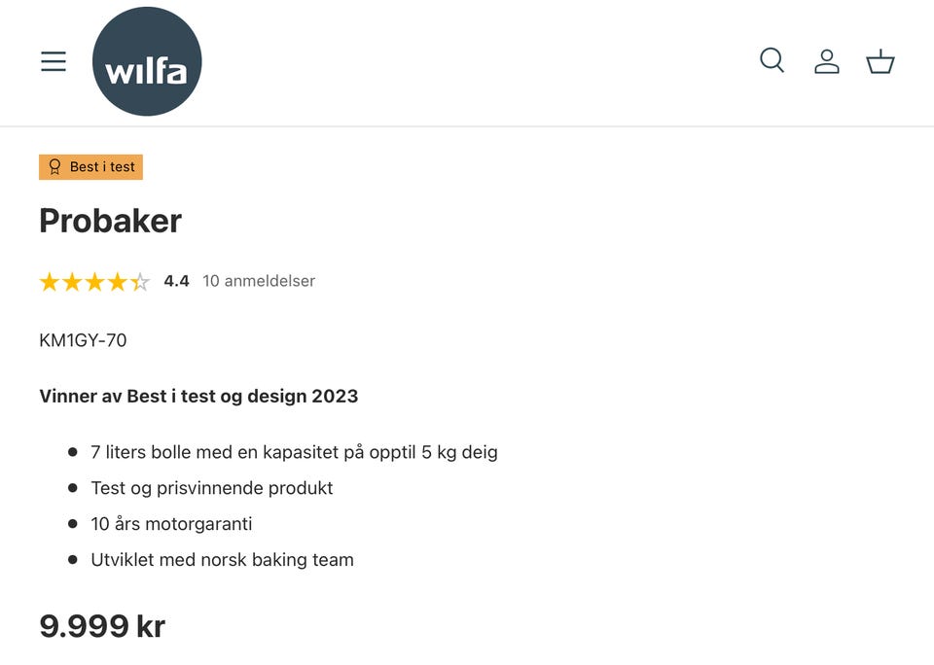Screen dimensions: 934x665
Task: Click Utviklet med norsk baking team
Action: coord(222,560)
